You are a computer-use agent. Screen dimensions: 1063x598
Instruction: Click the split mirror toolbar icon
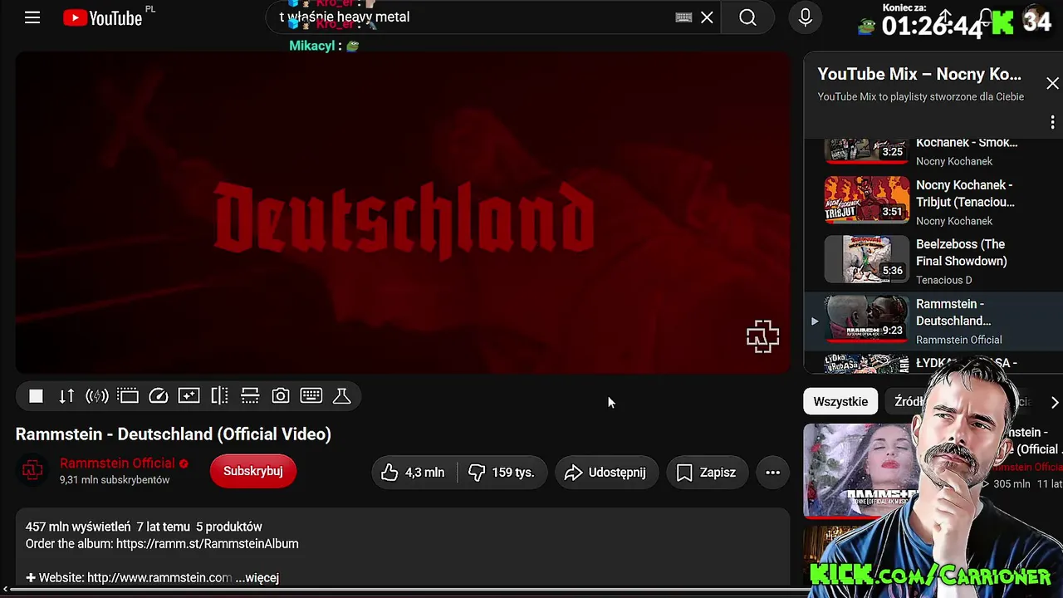click(x=219, y=396)
